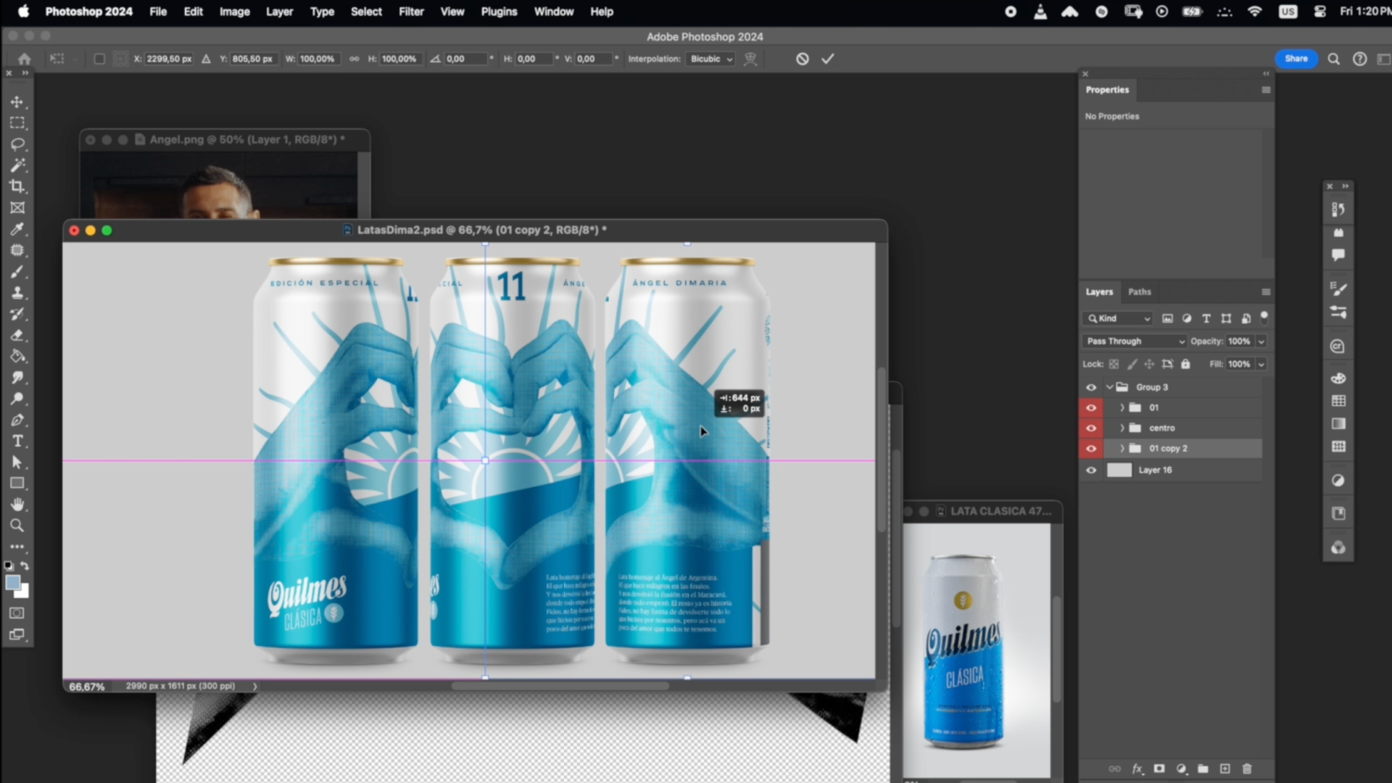The height and width of the screenshot is (783, 1392).
Task: Open the Filter menu
Action: coord(411,12)
